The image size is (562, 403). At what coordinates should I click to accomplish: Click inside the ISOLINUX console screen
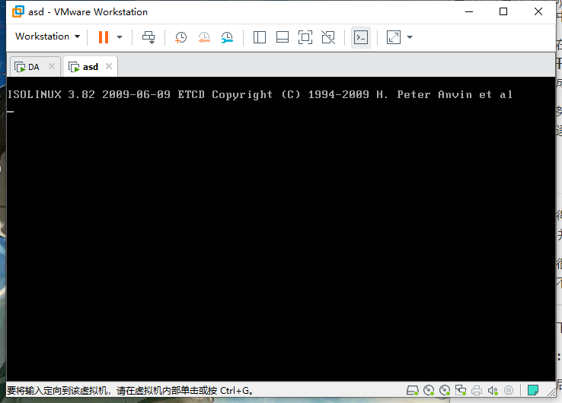[281, 229]
